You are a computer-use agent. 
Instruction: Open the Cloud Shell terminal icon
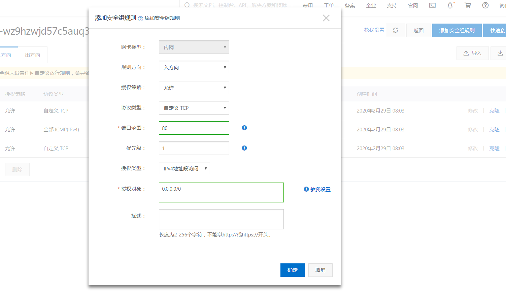(x=432, y=5)
